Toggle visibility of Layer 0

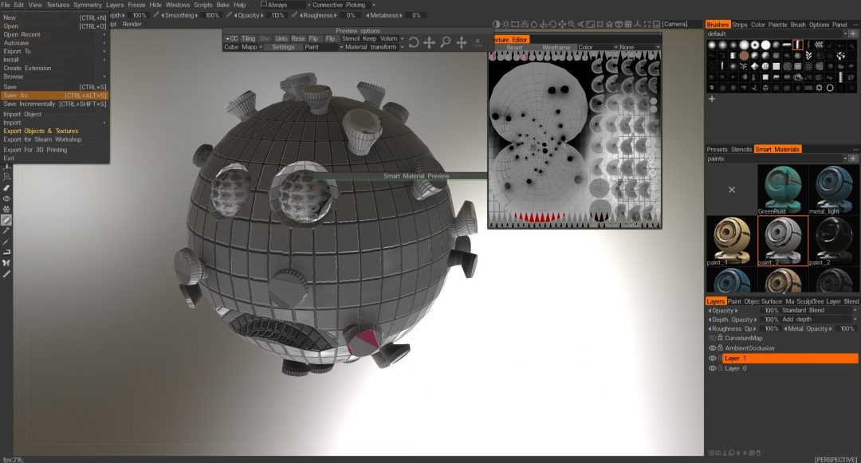click(x=712, y=369)
